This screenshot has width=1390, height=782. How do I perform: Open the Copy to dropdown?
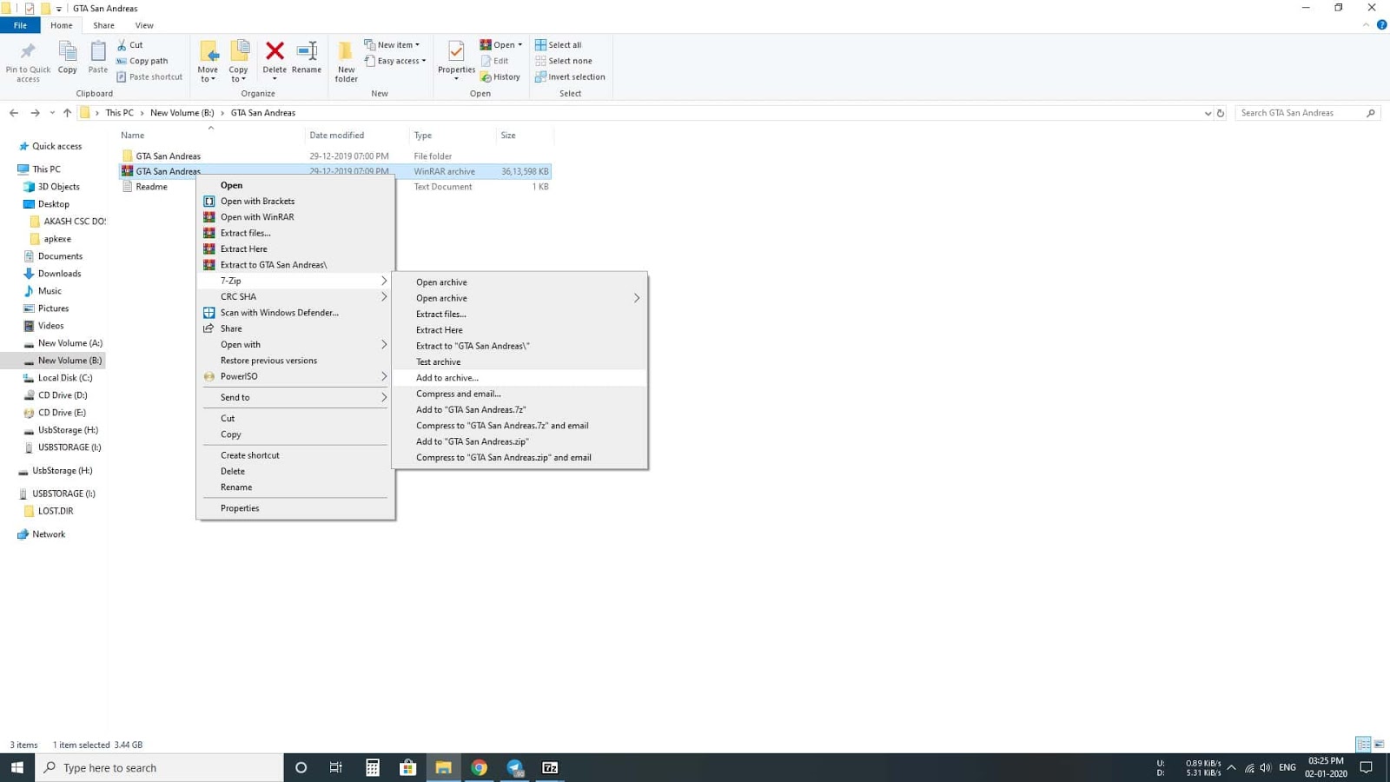[x=238, y=74]
